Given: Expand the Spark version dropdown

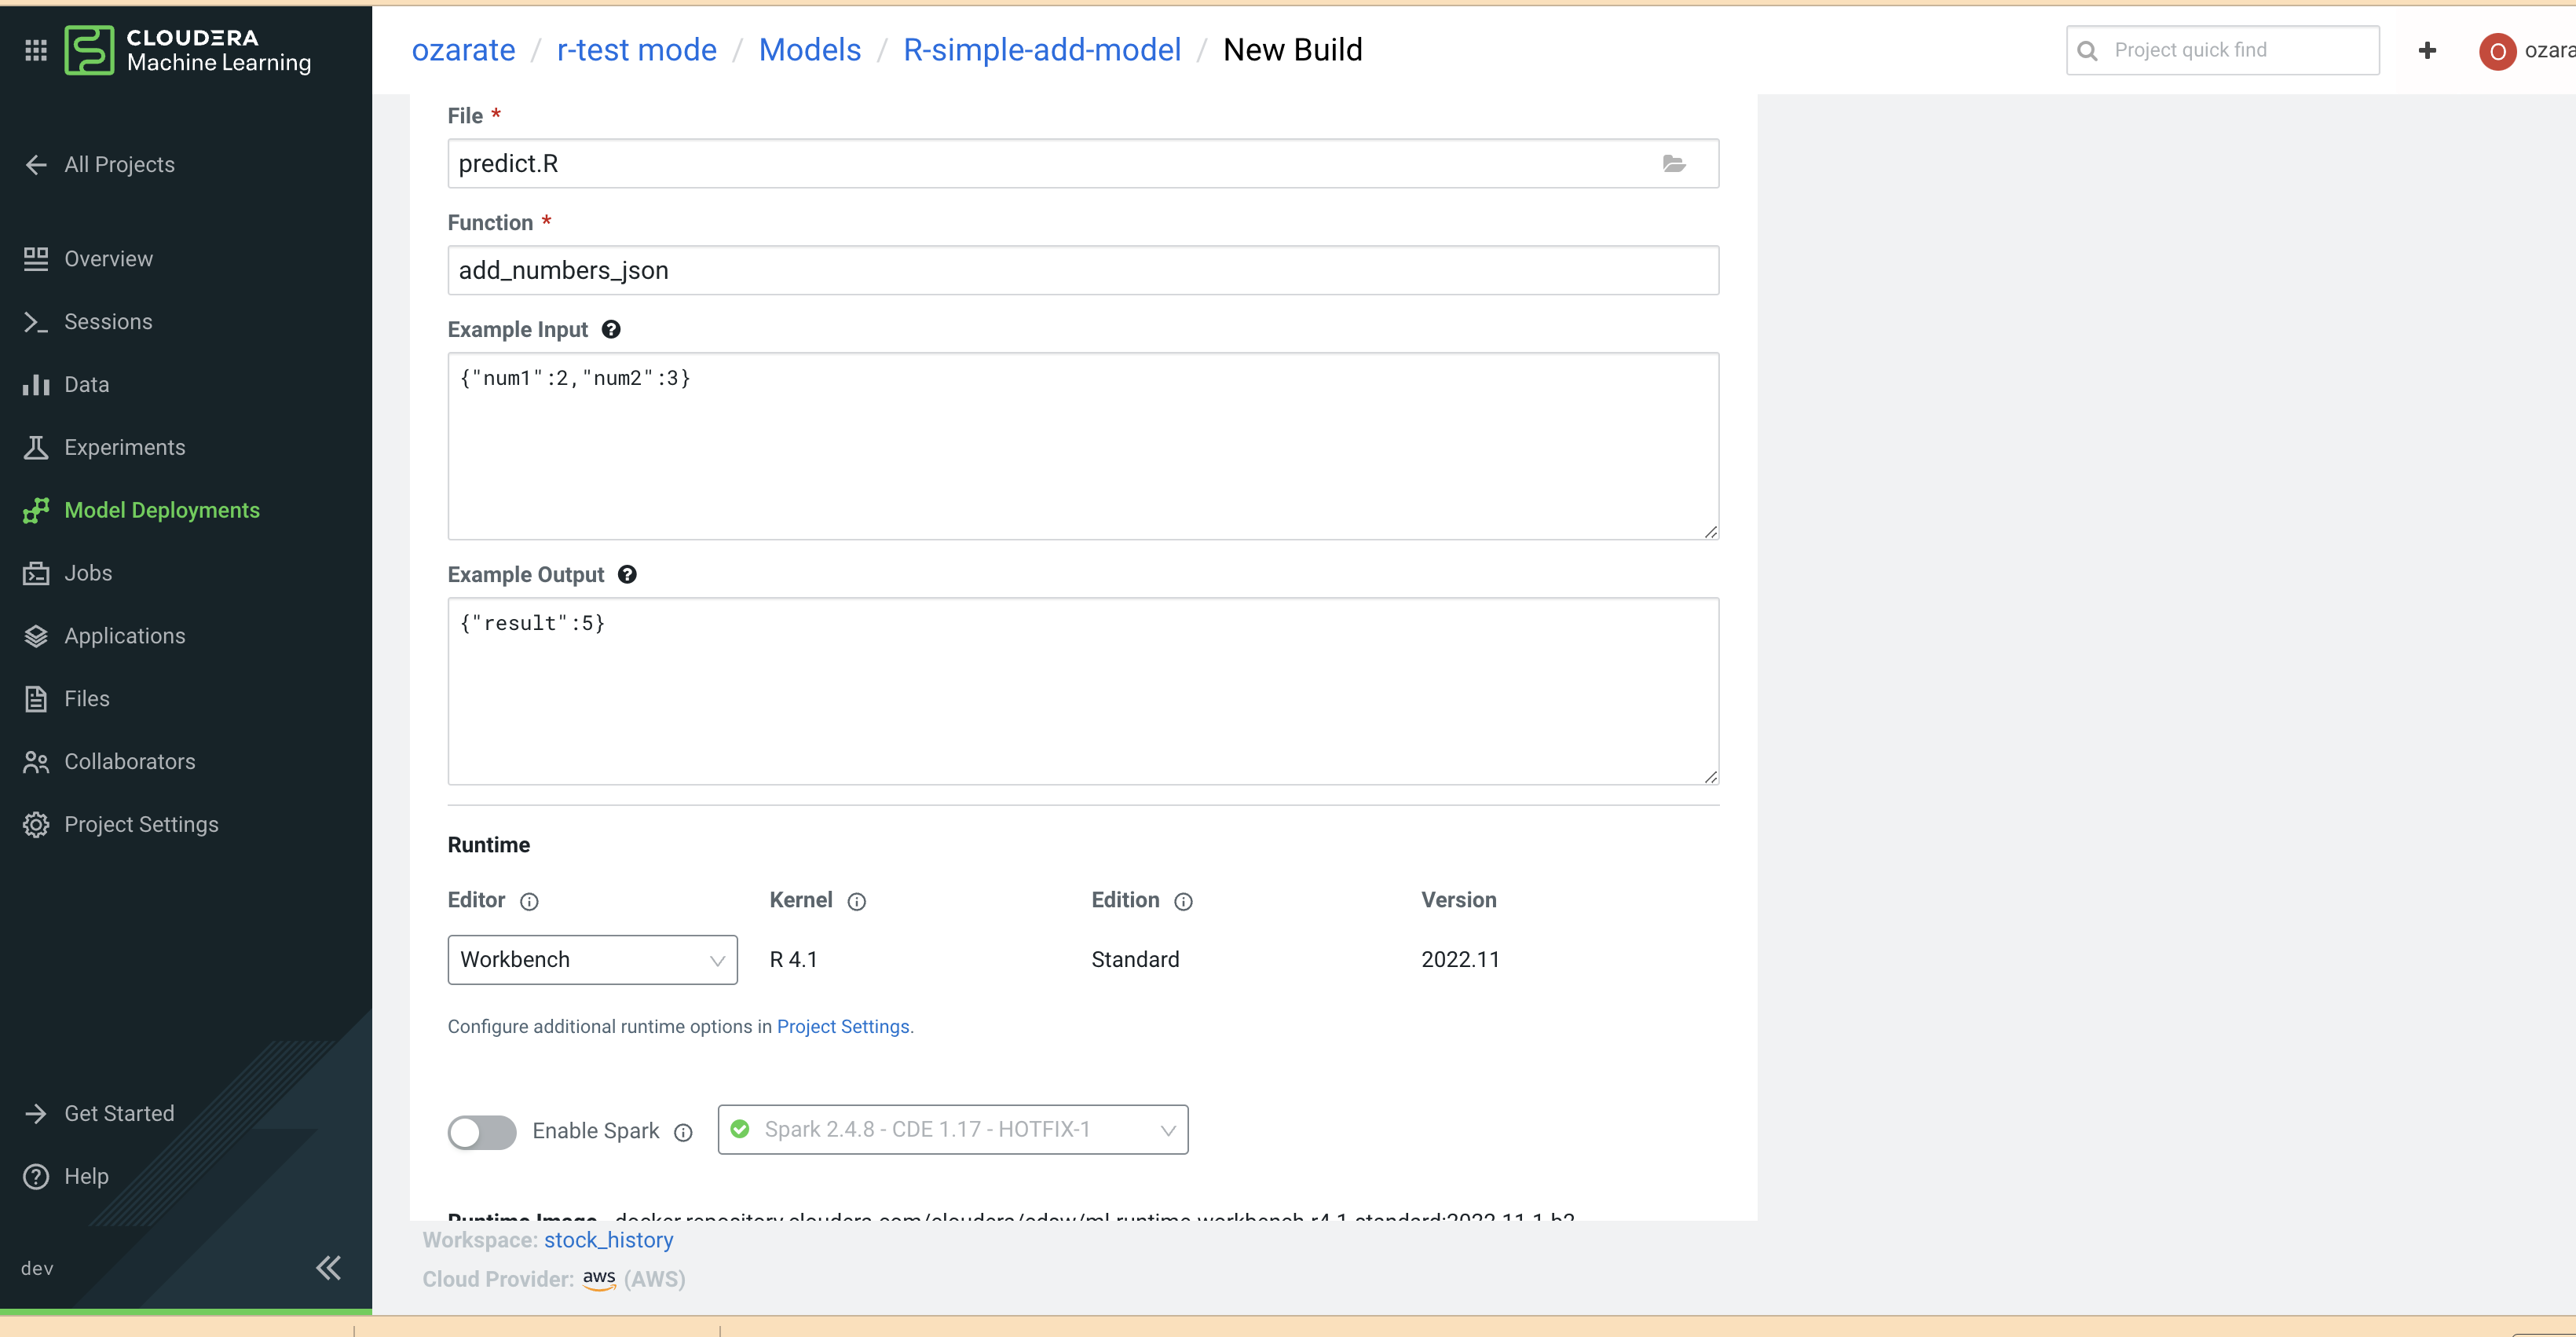Looking at the screenshot, I should tap(952, 1129).
